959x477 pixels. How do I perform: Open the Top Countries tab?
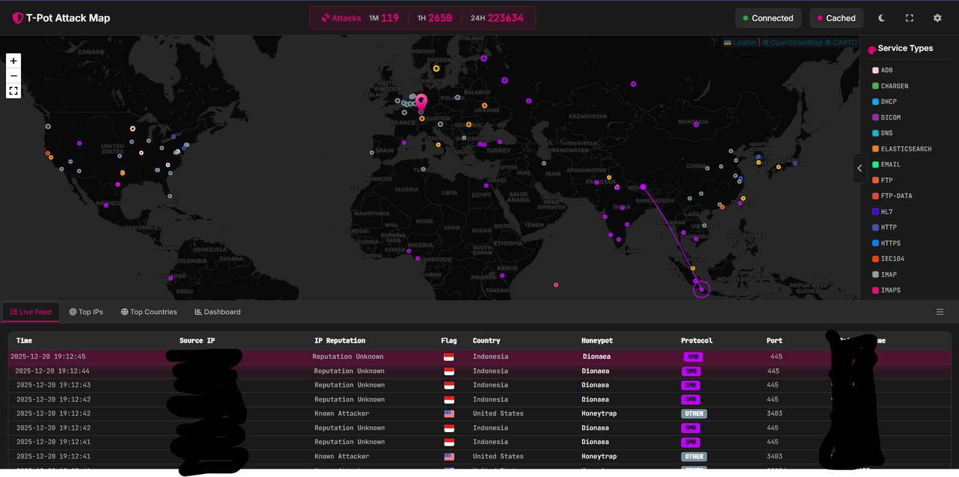click(149, 312)
